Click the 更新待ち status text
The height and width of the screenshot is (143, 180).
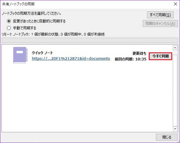(139, 53)
